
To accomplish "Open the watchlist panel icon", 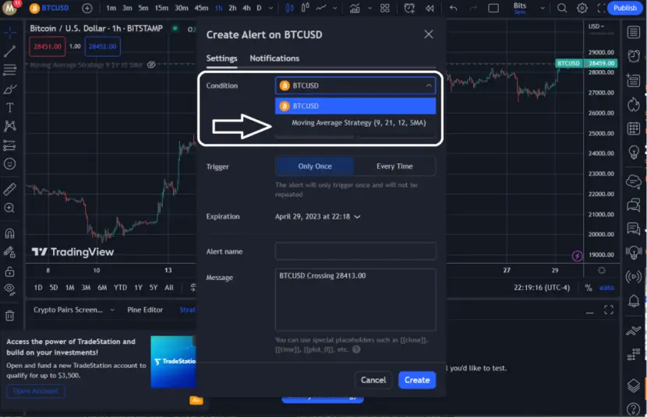I will 634,32.
